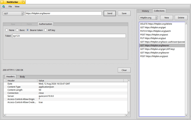Image resolution: width=191 pixels, height=120 pixels.
Task: Click headers table scroll up arrow
Action: click(129, 80)
